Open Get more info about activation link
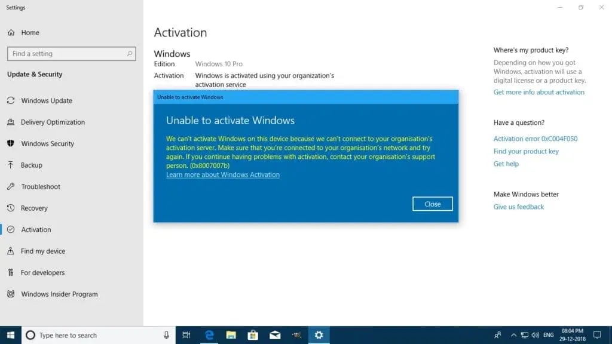 coord(538,93)
